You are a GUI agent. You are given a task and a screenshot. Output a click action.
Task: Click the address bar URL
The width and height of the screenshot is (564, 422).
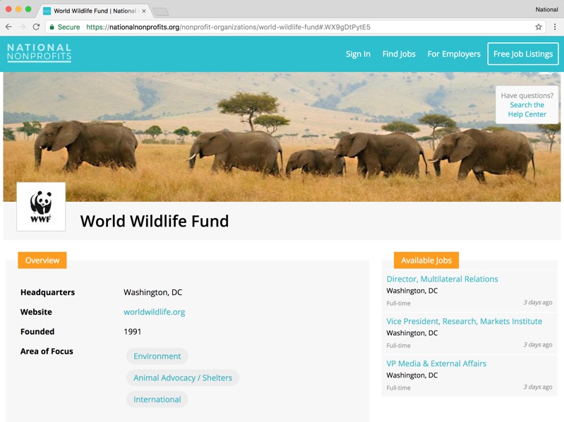point(228,27)
